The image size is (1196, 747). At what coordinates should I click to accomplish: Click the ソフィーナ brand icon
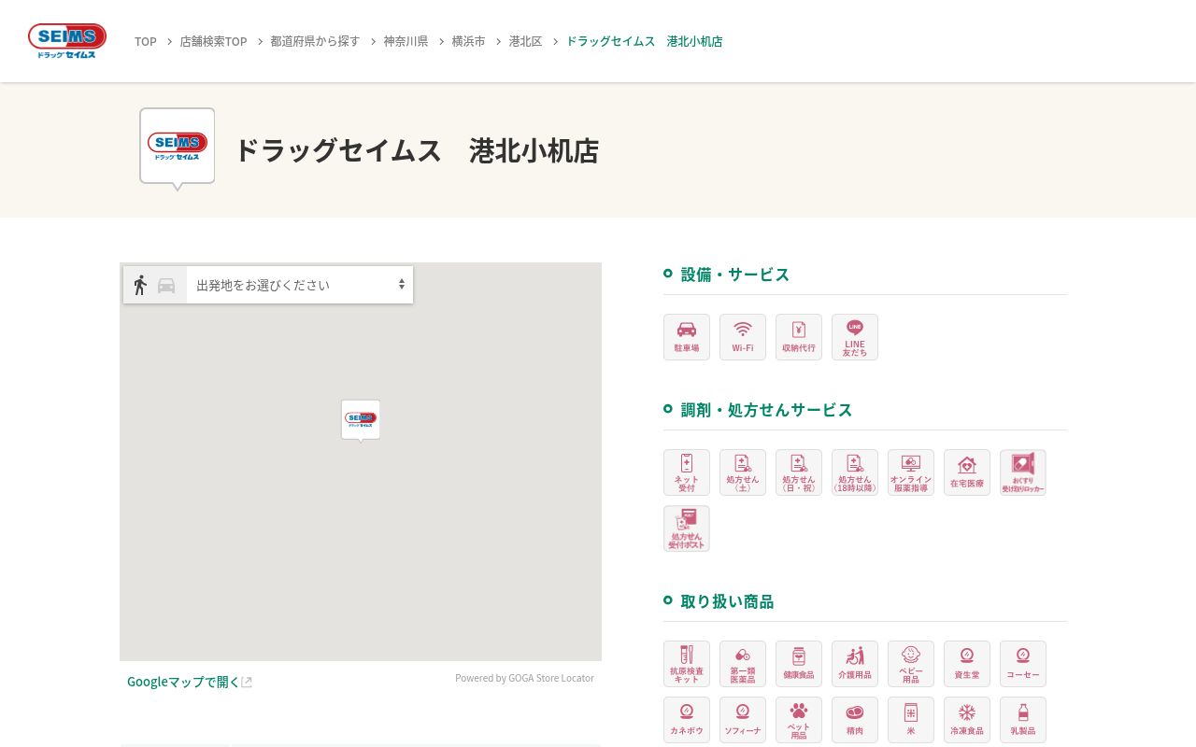pyautogui.click(x=743, y=720)
